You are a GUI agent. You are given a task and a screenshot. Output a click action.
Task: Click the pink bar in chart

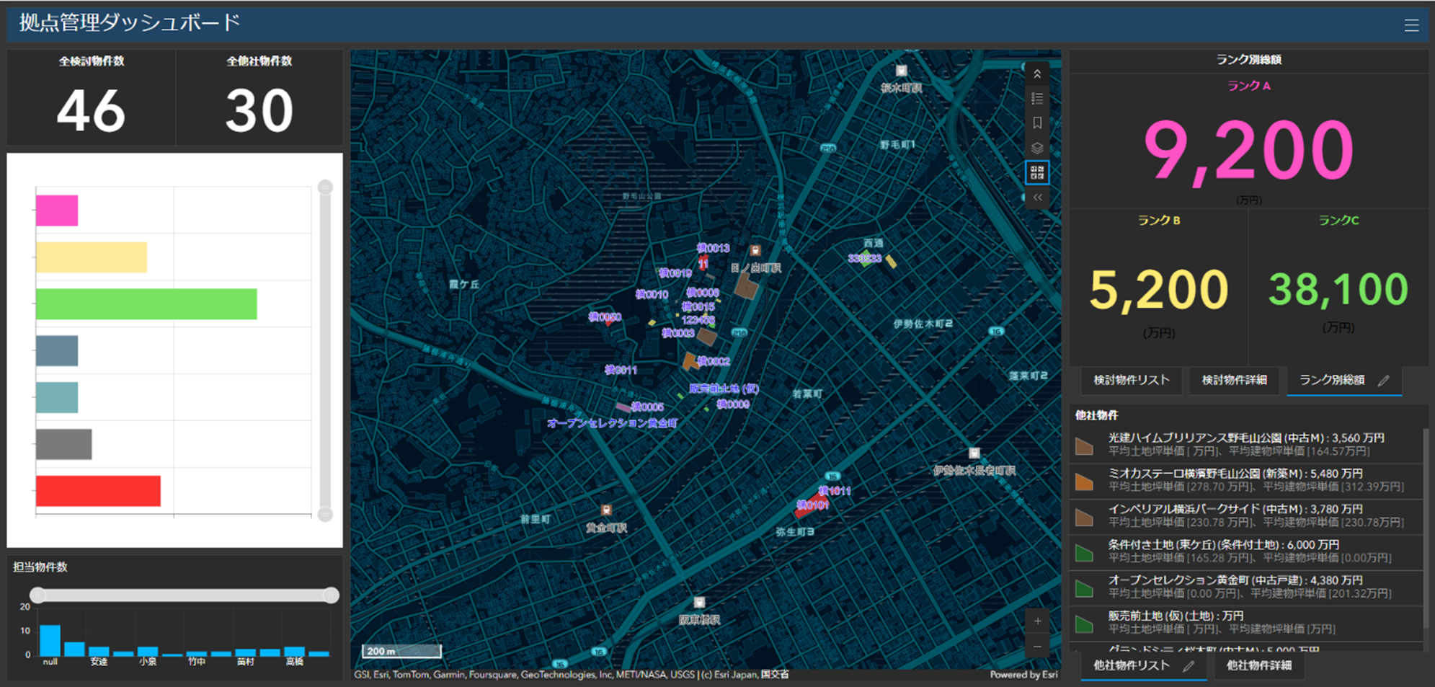click(x=57, y=210)
